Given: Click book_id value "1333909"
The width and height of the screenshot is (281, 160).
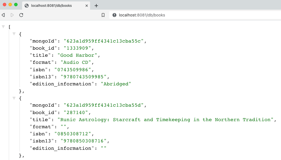Looking at the screenshot, I should 77,48.
